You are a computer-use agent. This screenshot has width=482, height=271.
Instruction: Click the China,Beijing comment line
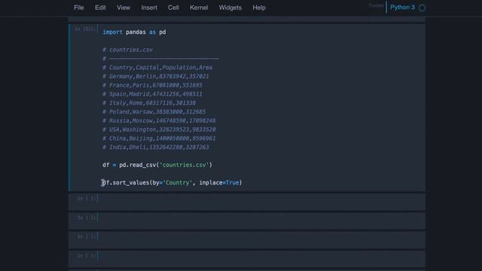(x=159, y=139)
